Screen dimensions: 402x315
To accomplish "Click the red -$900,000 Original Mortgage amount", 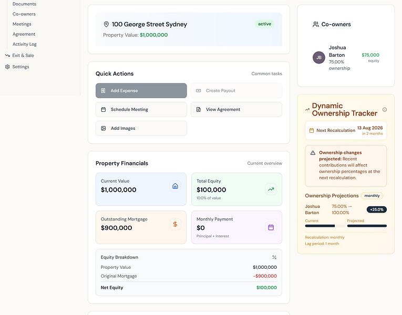I will [265, 276].
